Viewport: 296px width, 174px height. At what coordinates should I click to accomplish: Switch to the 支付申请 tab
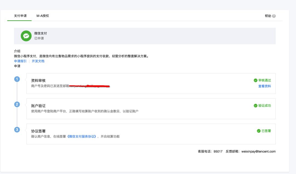click(x=20, y=16)
